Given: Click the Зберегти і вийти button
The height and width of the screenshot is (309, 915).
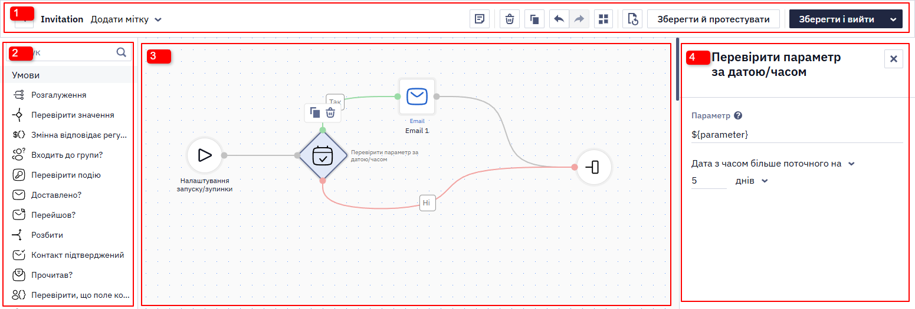Looking at the screenshot, I should (x=837, y=19).
